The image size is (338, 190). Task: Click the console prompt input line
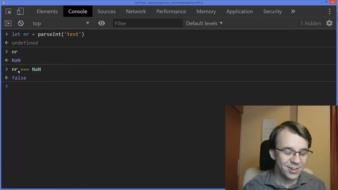coord(169,86)
